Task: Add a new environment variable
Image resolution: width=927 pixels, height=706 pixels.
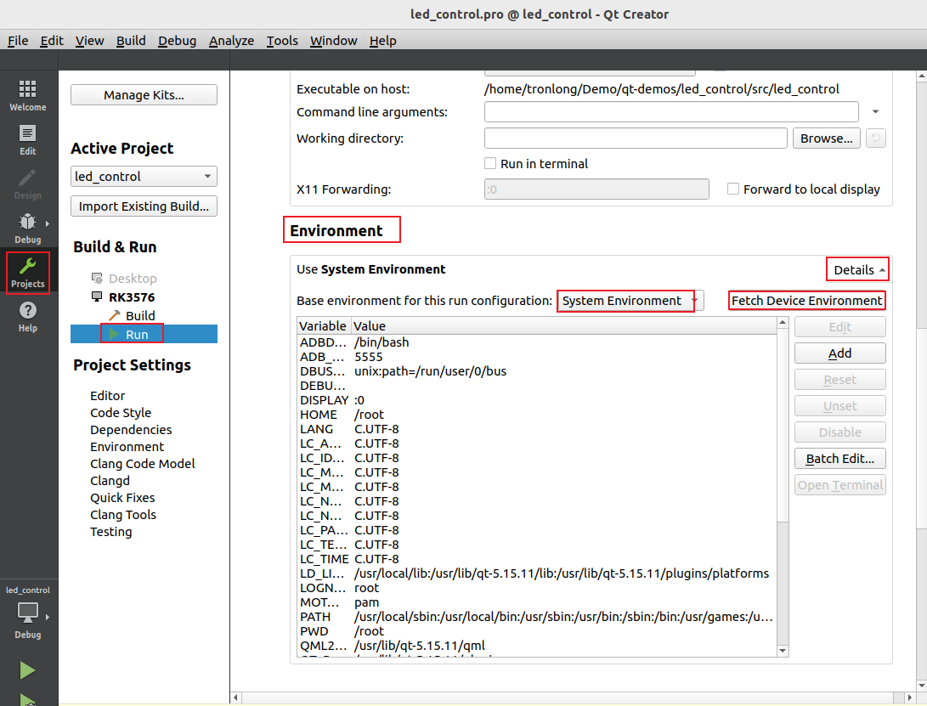Action: tap(839, 353)
